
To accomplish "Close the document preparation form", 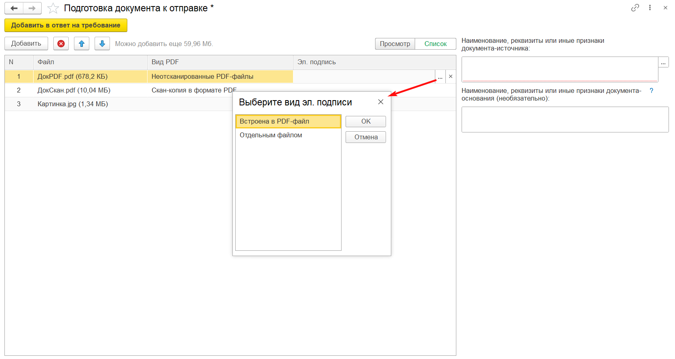I will click(x=665, y=8).
